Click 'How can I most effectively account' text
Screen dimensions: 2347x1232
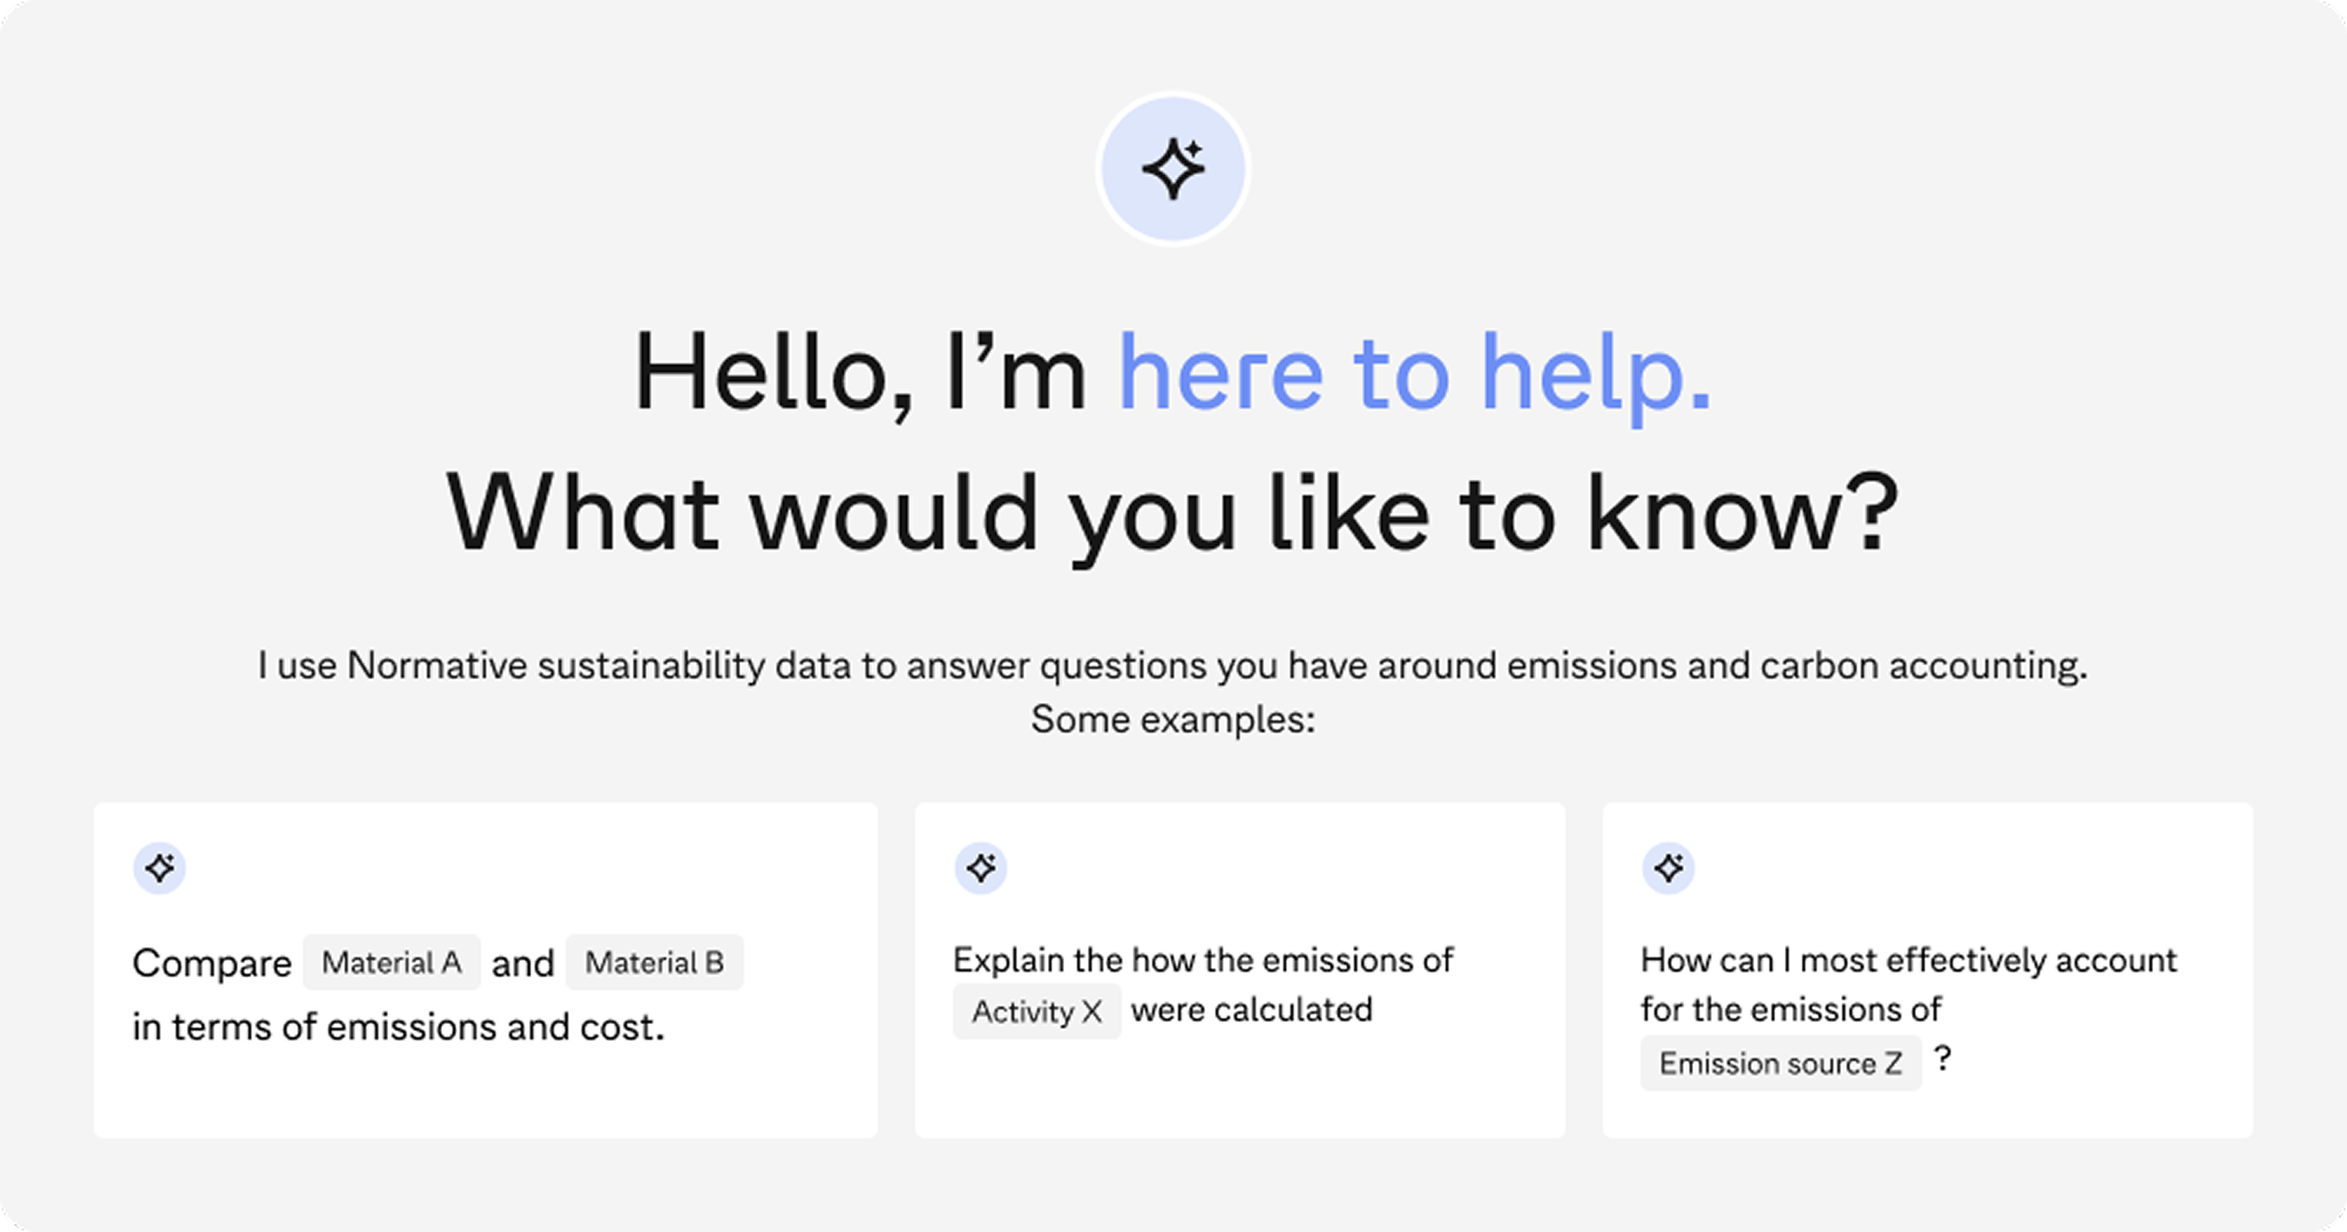(1908, 960)
